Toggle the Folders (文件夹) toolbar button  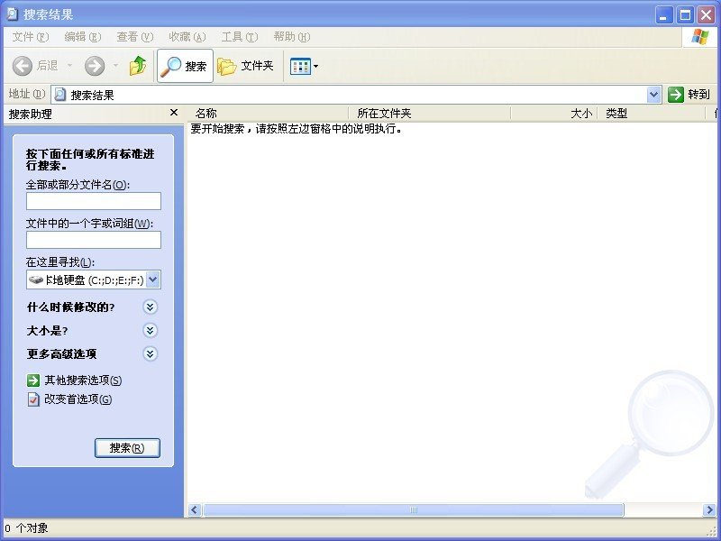coord(246,66)
